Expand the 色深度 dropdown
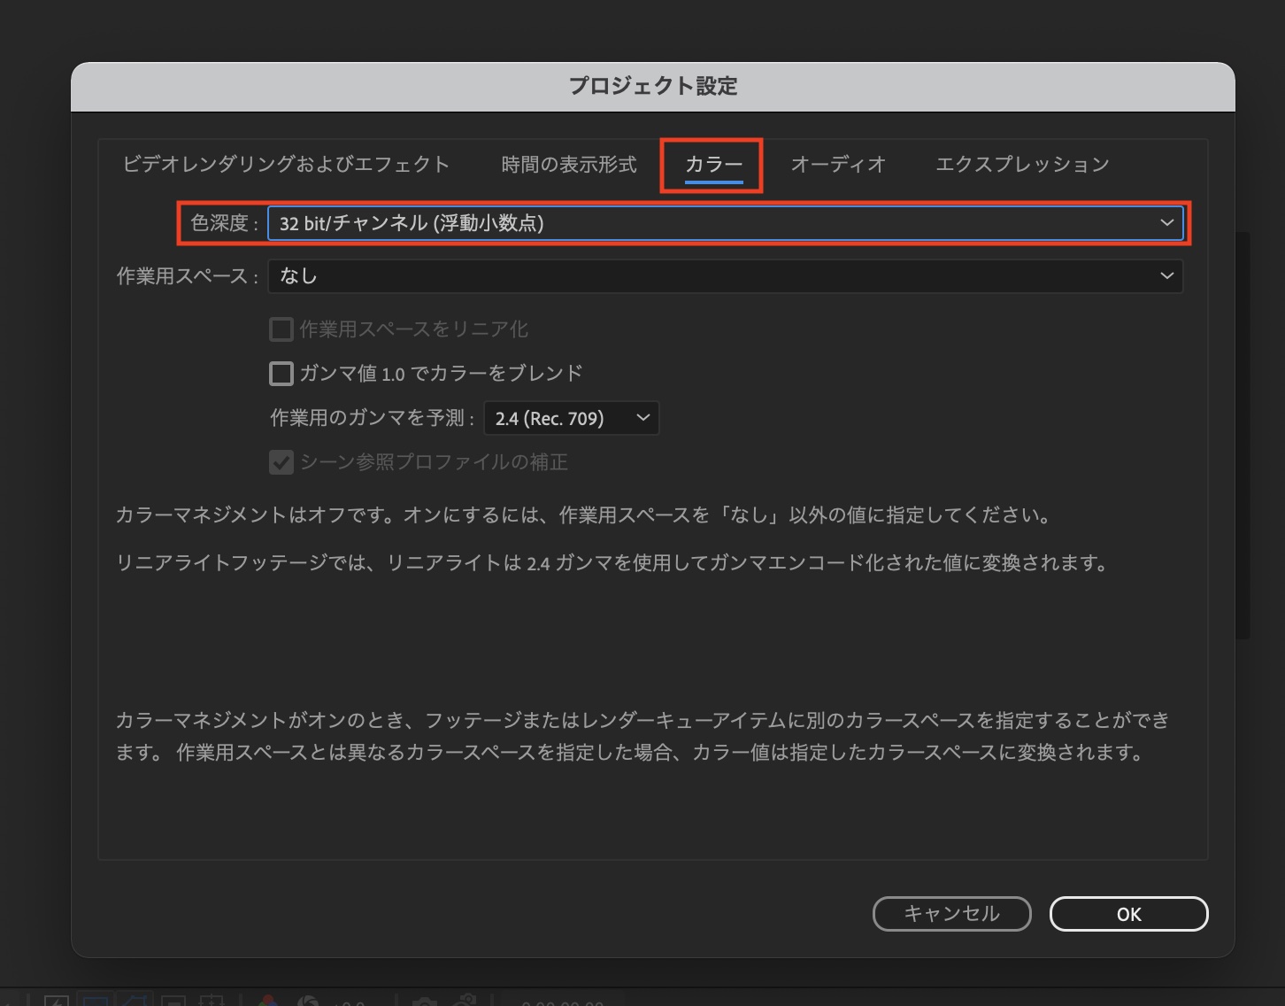Viewport: 1285px width, 1006px height. 725,223
